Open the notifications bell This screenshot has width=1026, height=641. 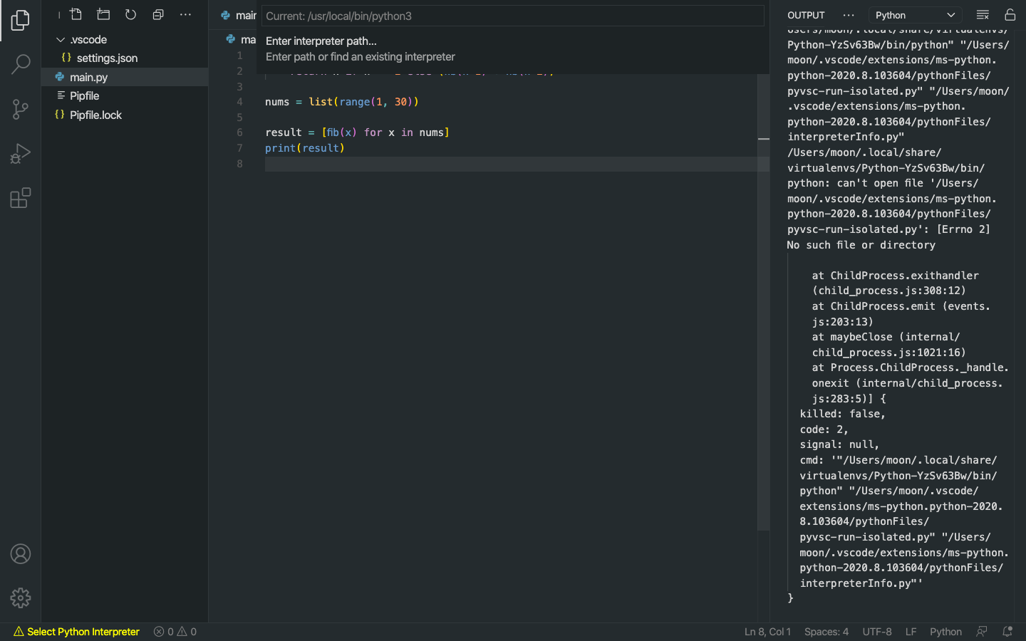point(1007,631)
